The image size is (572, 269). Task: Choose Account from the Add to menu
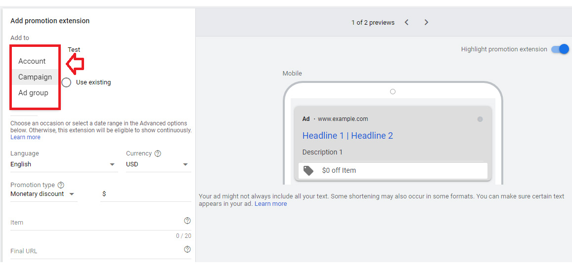[35, 61]
